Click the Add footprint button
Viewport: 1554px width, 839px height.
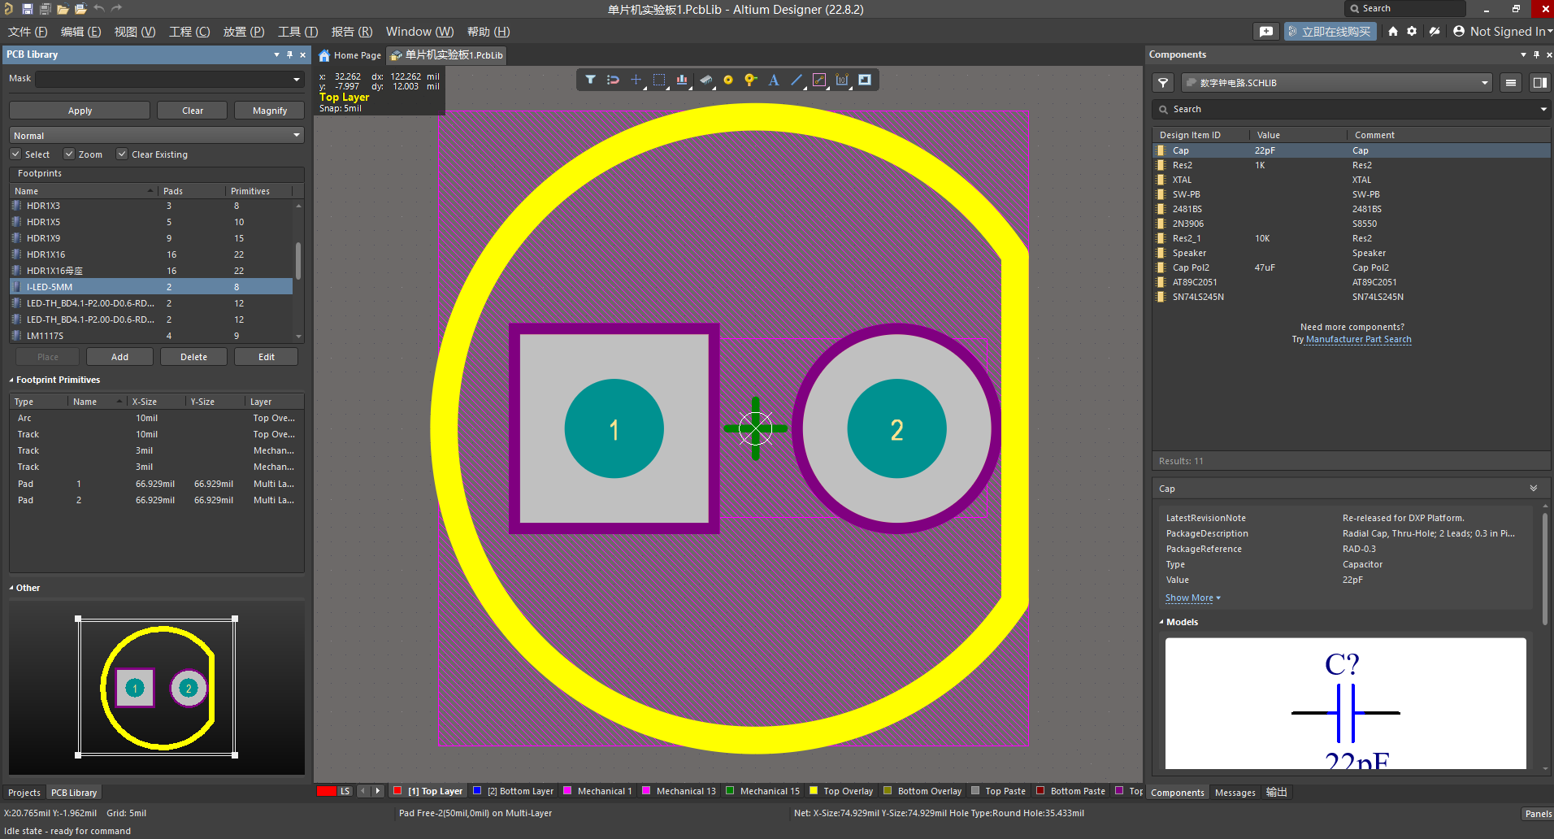(x=119, y=357)
